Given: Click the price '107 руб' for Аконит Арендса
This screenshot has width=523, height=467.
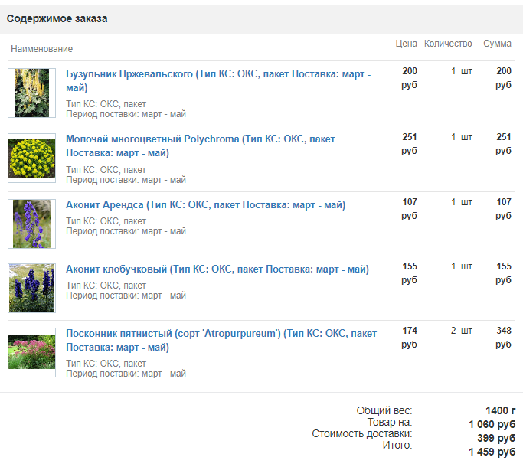Looking at the screenshot, I should click(409, 208).
